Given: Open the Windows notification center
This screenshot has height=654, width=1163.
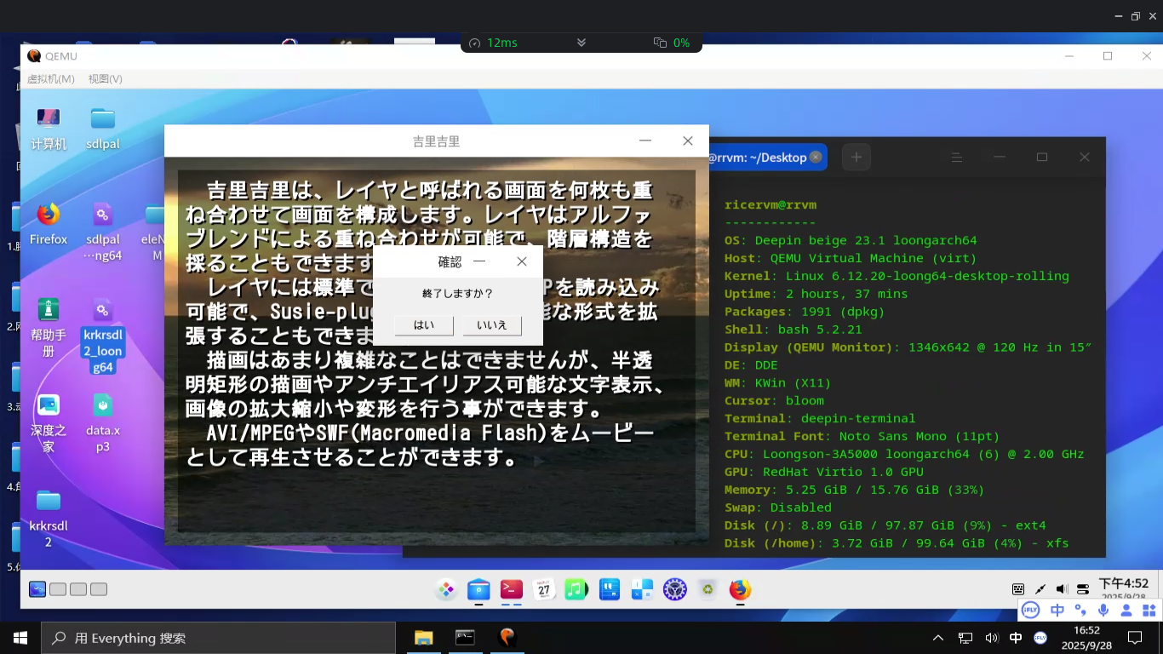Looking at the screenshot, I should point(1135,638).
